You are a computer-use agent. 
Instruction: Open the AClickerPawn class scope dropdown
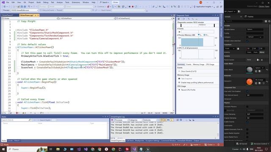coord(87,18)
